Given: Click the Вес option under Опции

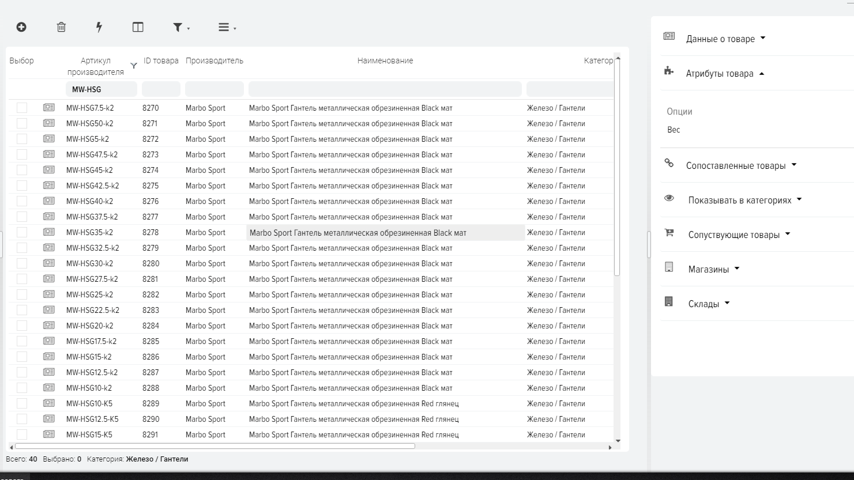Looking at the screenshot, I should [674, 130].
